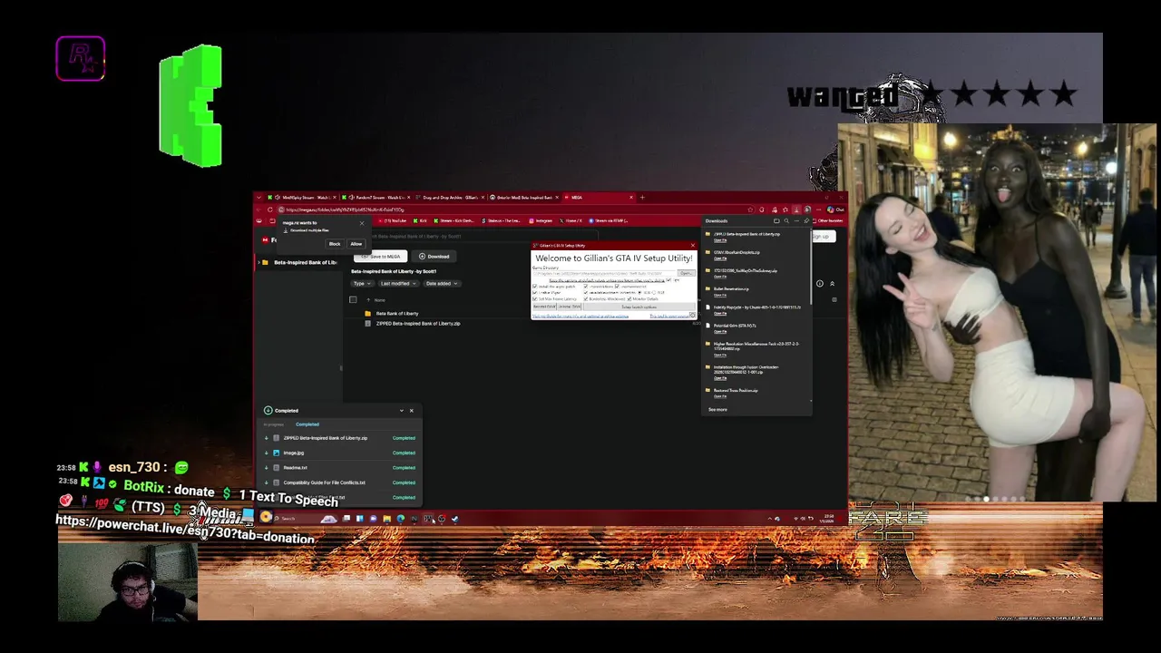The image size is (1161, 653).
Task: Dismiss the mega.nz permission popup with X
Action: click(x=361, y=223)
